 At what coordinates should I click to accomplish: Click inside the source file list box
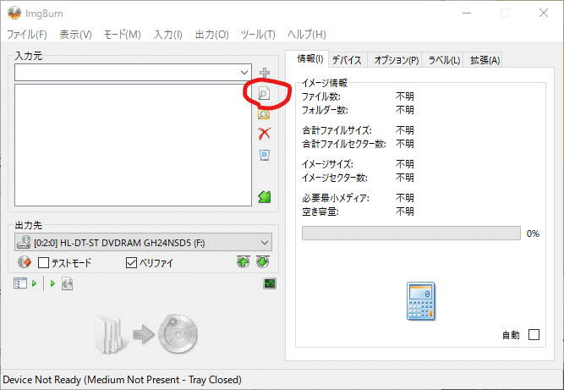[133, 145]
